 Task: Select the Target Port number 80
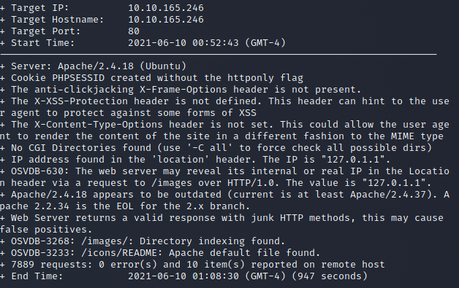(134, 31)
